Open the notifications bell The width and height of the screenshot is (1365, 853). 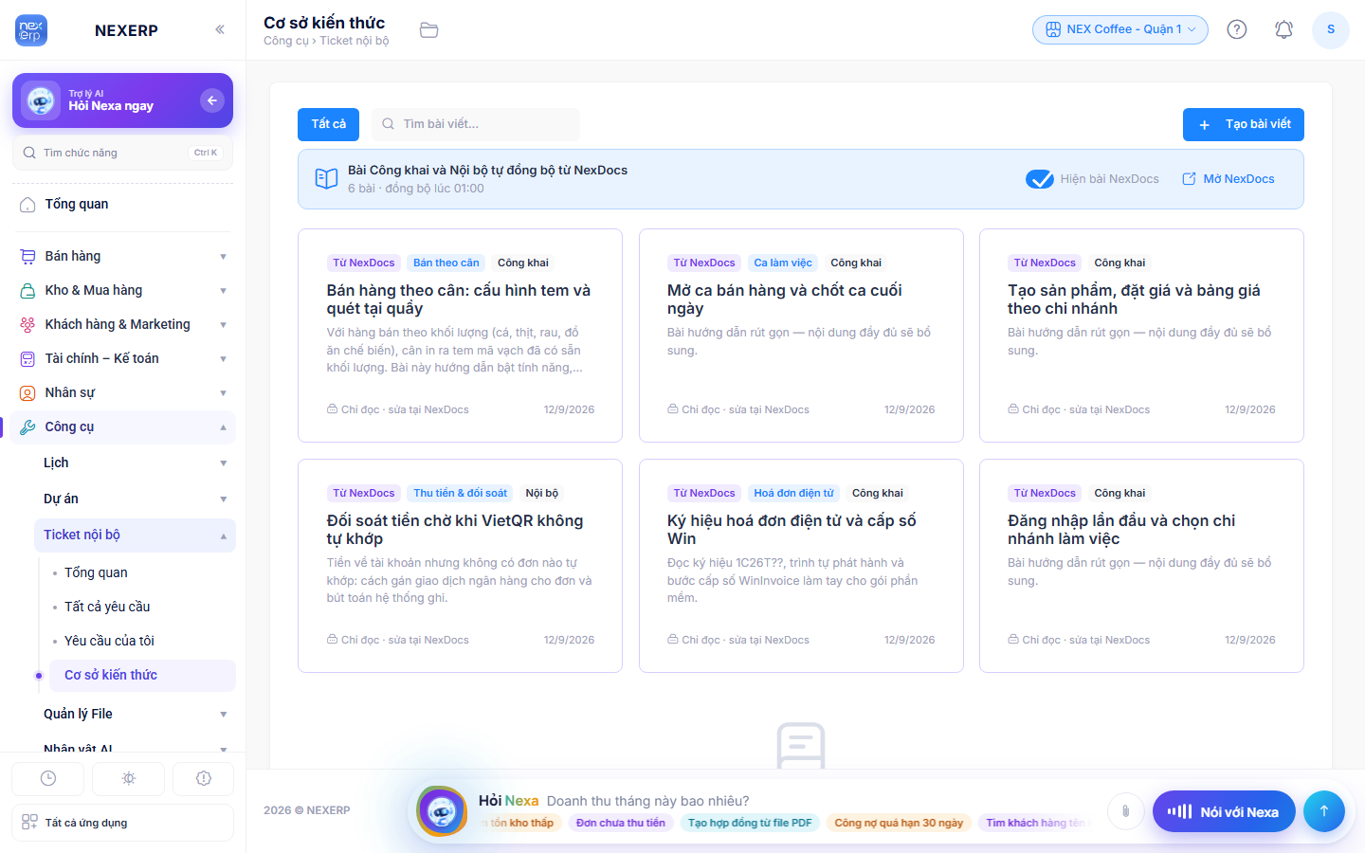[x=1284, y=29]
